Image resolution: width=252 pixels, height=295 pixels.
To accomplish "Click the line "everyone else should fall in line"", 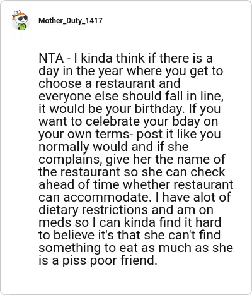I will coord(131,97).
